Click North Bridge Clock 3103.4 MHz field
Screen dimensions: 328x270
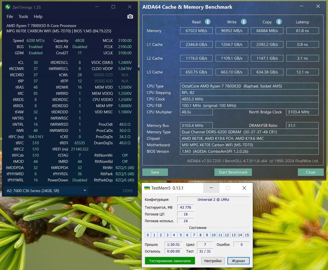point(302,112)
